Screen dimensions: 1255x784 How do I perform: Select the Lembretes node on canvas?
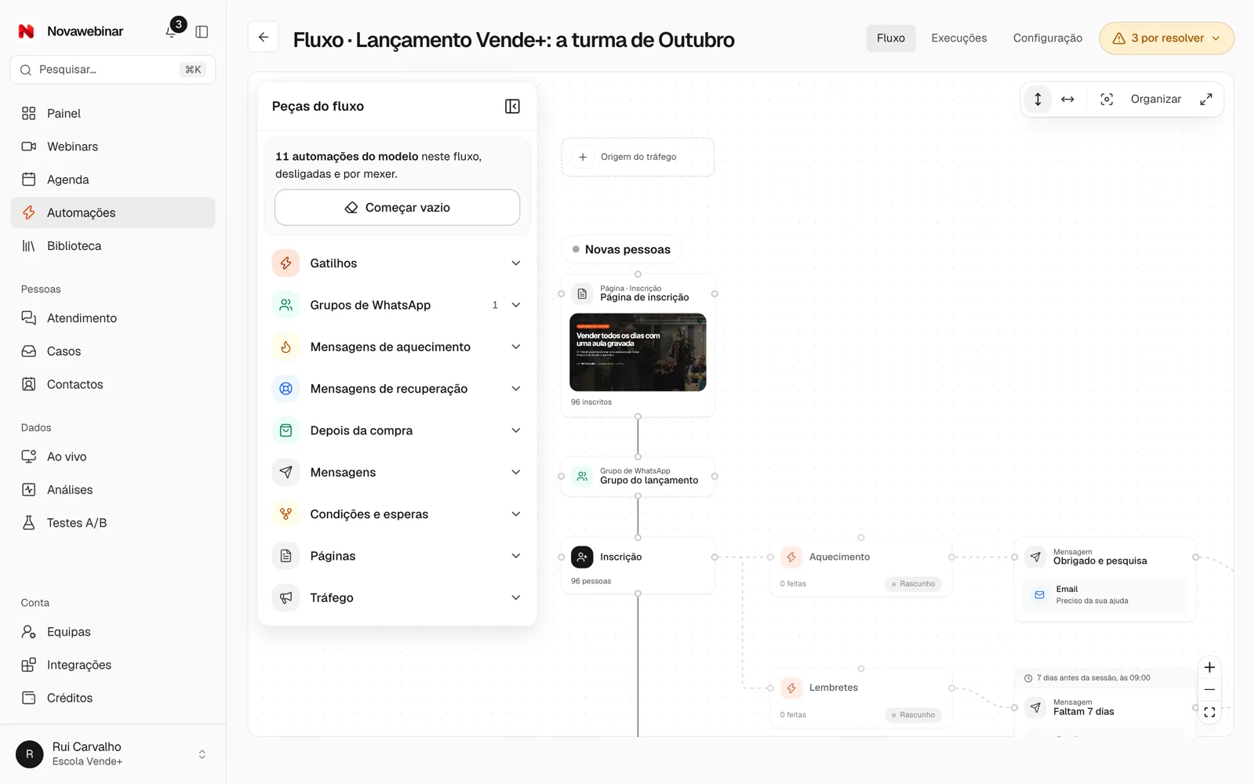860,700
